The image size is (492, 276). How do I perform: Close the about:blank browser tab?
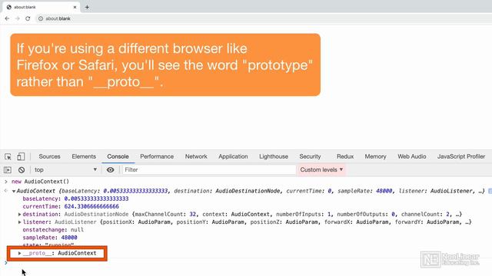[75, 7]
